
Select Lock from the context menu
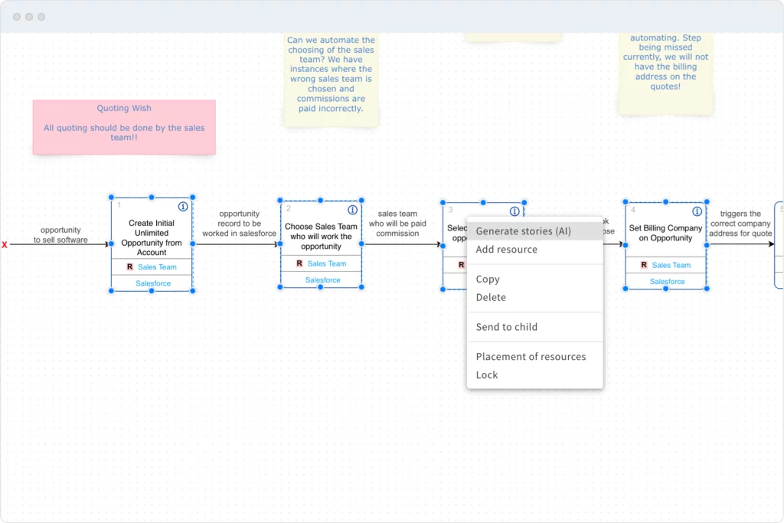487,375
